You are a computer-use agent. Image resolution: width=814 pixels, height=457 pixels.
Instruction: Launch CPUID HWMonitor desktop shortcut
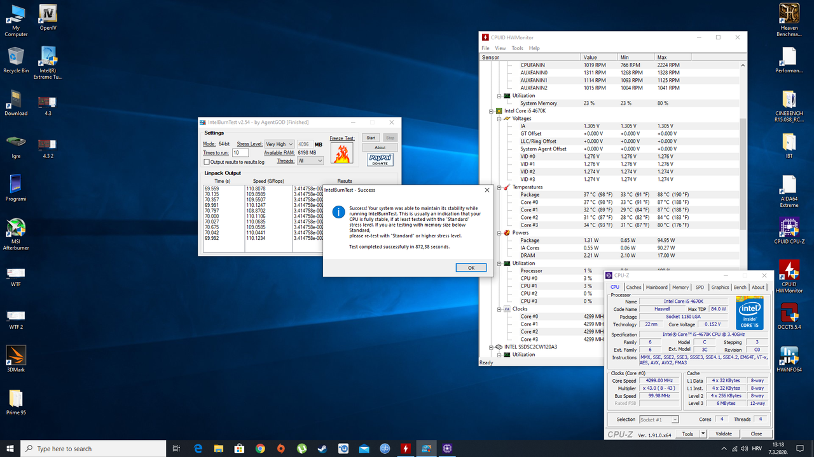pos(789,277)
